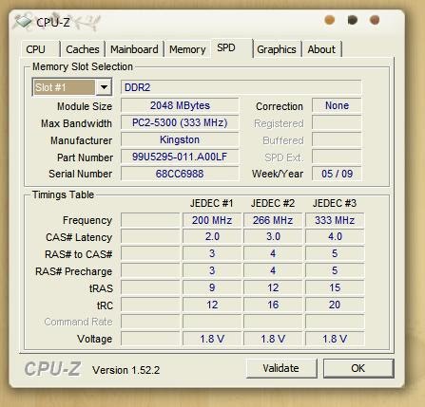Screen dimensions: 425x407
Task: Click the Validate button
Action: (281, 368)
